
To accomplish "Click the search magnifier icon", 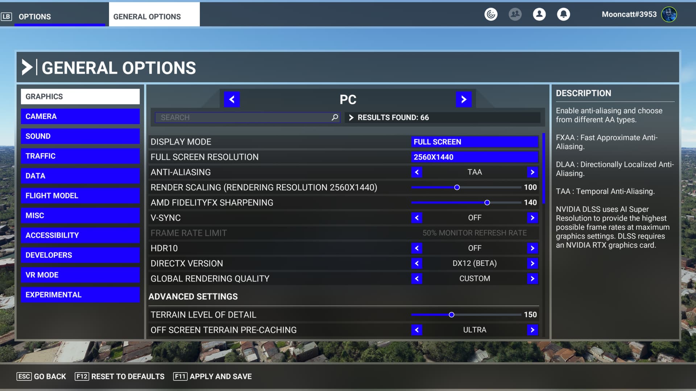I will point(335,117).
